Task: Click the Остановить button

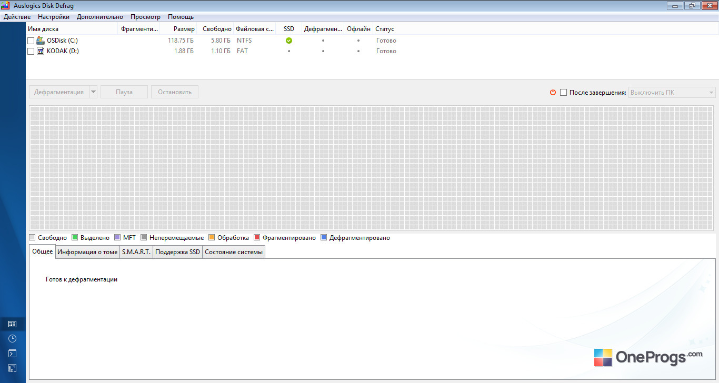Action: click(175, 92)
